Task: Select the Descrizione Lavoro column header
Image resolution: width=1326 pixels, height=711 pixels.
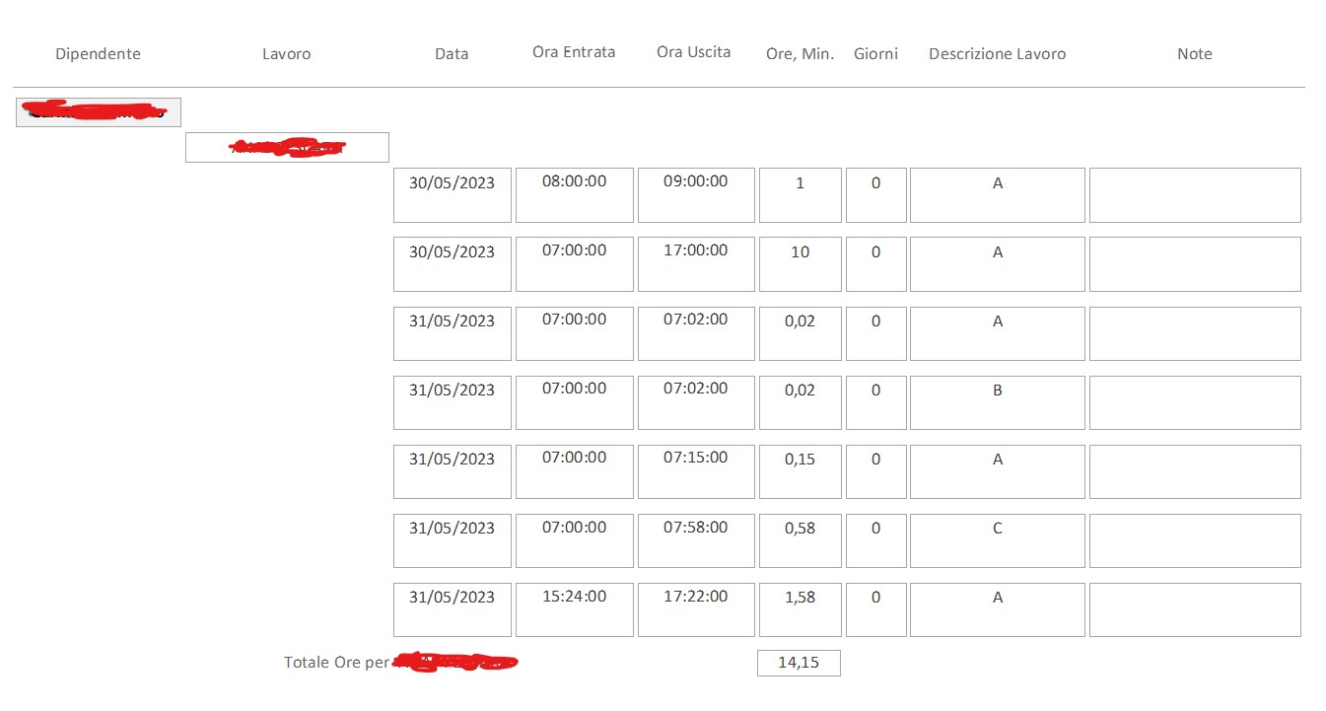Action: pos(997,53)
